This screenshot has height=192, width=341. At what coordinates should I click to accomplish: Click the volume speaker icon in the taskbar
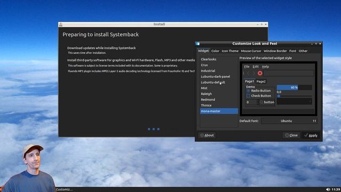pos(328,189)
